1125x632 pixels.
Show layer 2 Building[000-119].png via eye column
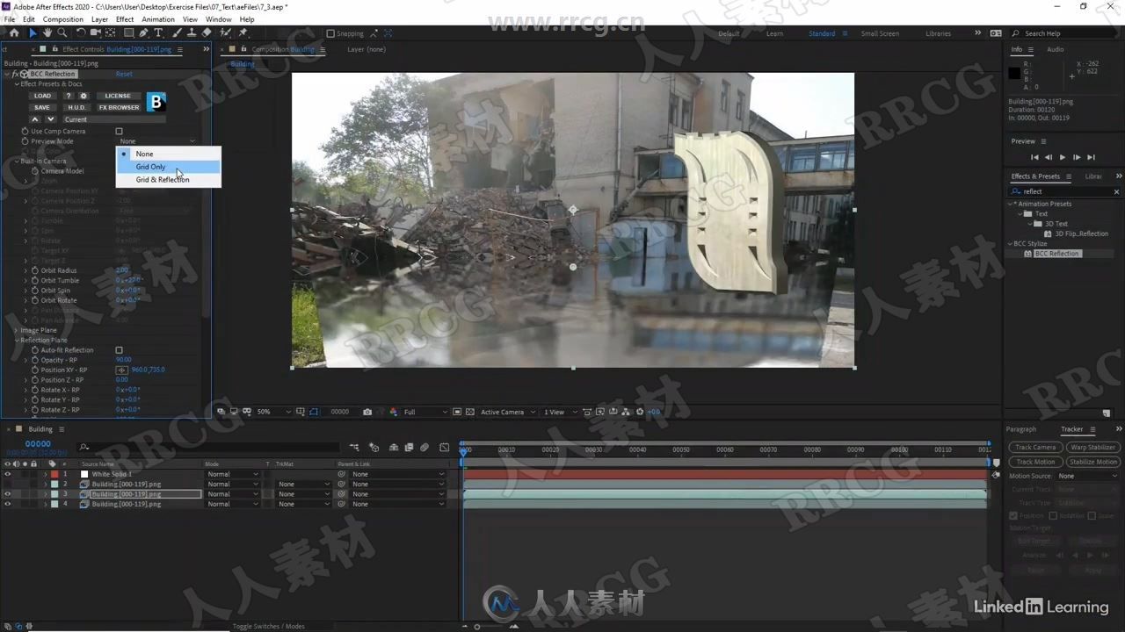pyautogui.click(x=7, y=484)
